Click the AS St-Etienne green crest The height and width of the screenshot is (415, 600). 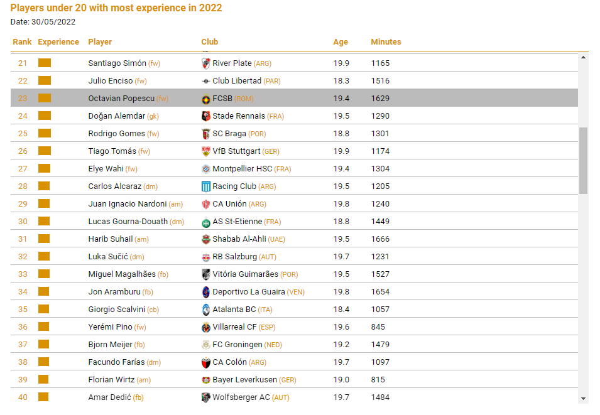coord(206,222)
